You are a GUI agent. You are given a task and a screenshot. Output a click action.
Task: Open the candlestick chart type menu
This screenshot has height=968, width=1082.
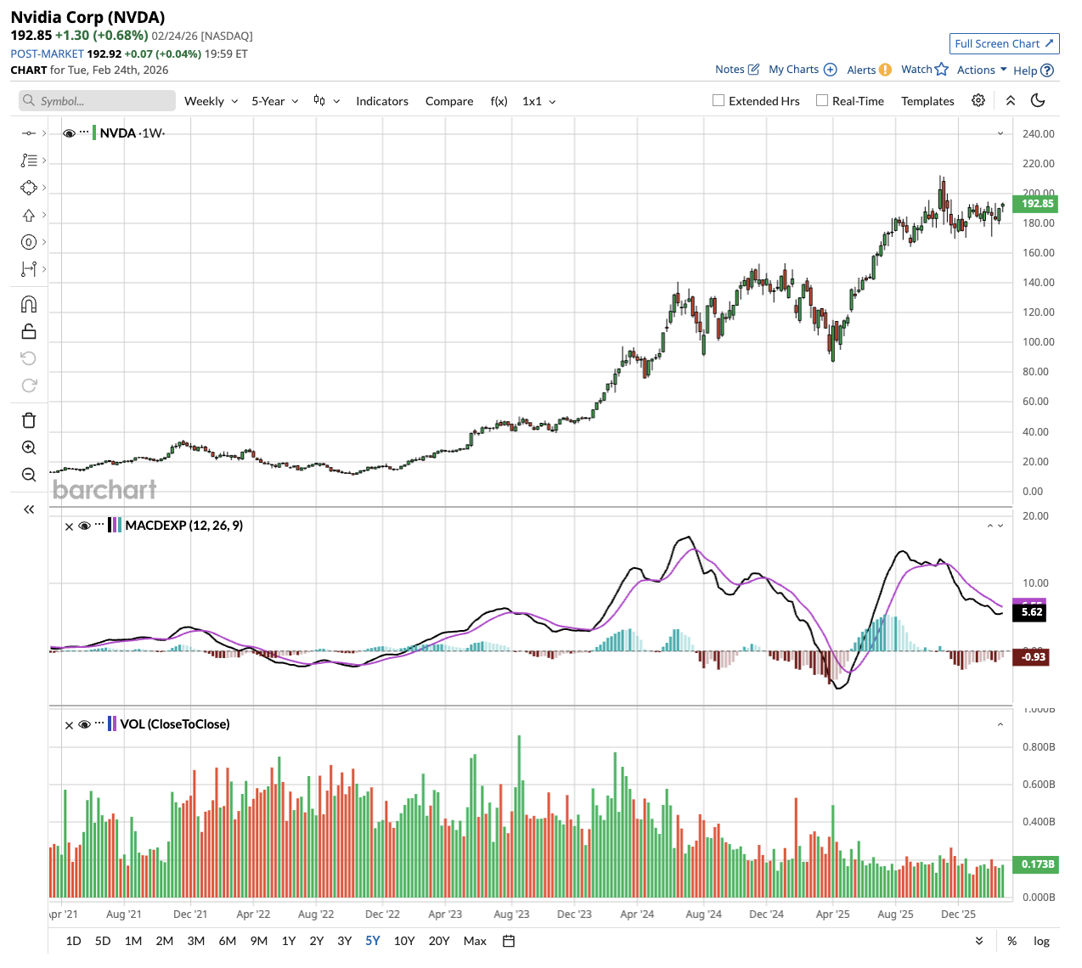tap(326, 100)
